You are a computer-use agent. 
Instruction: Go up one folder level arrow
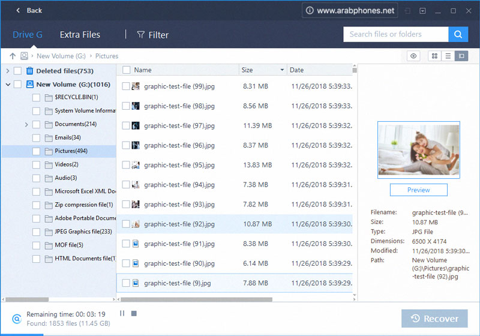click(13, 56)
